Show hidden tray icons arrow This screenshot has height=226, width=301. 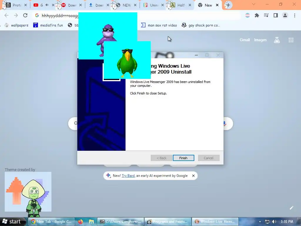pos(260,222)
